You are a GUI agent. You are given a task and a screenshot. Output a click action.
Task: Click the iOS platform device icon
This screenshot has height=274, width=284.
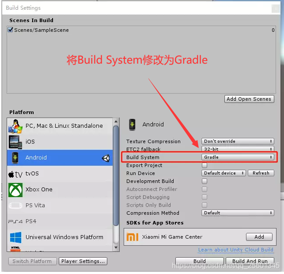click(x=15, y=142)
